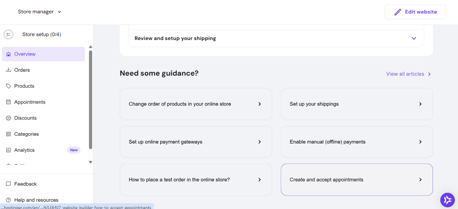The image size is (458, 209).
Task: Open Set up your shippings article
Action: 357,104
